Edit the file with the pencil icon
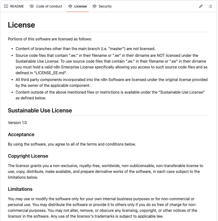Screen dimensions: 218x221 [x=201, y=6]
